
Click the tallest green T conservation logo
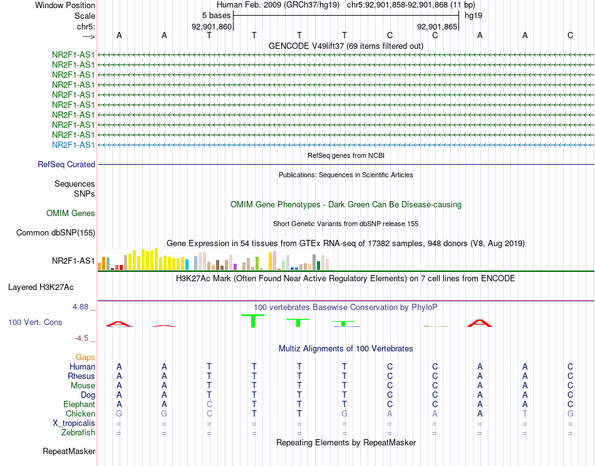pyautogui.click(x=253, y=321)
